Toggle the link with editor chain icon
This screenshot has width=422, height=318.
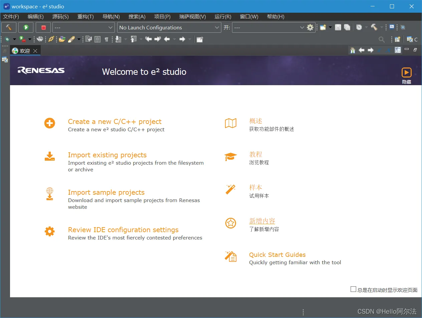click(x=51, y=39)
